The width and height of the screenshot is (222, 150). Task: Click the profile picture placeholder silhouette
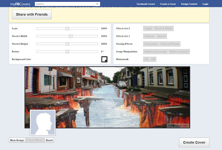[x=43, y=122]
